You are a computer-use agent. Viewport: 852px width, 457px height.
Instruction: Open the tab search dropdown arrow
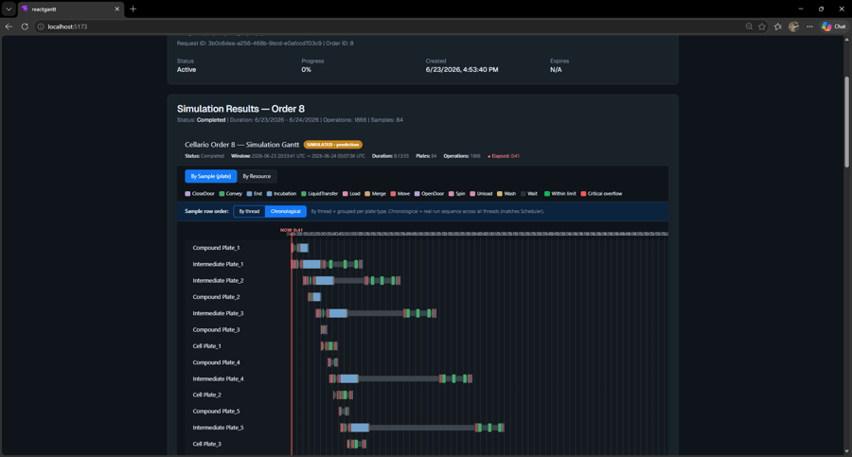click(x=9, y=9)
